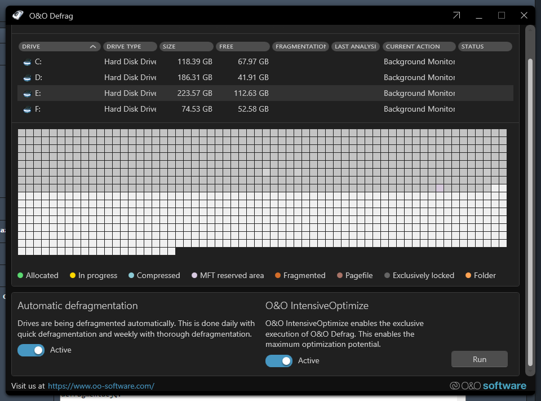The width and height of the screenshot is (541, 401).
Task: Click the 186.31 GB size value
Action: 194,78
